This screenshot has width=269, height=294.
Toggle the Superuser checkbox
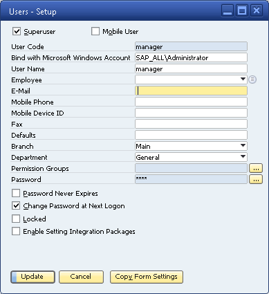17,31
